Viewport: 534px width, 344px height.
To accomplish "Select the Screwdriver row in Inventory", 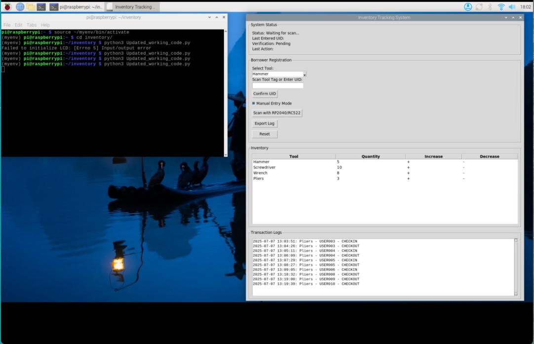I will [385, 168].
